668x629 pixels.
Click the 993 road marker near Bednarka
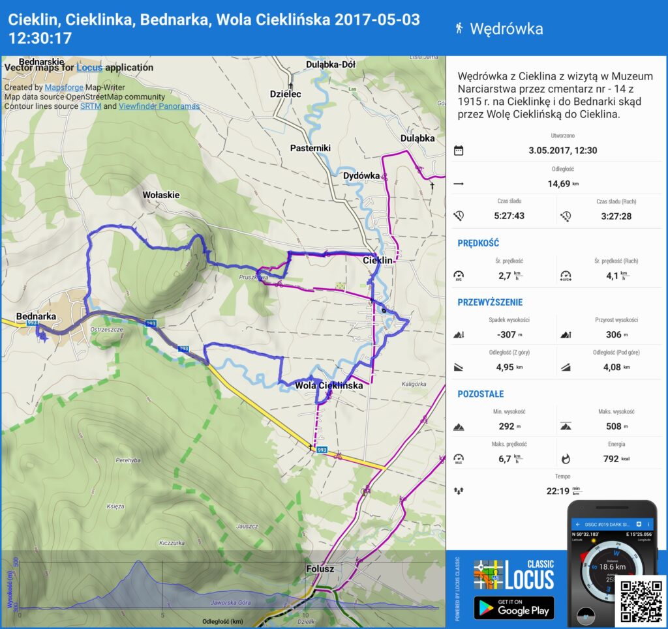coord(33,323)
